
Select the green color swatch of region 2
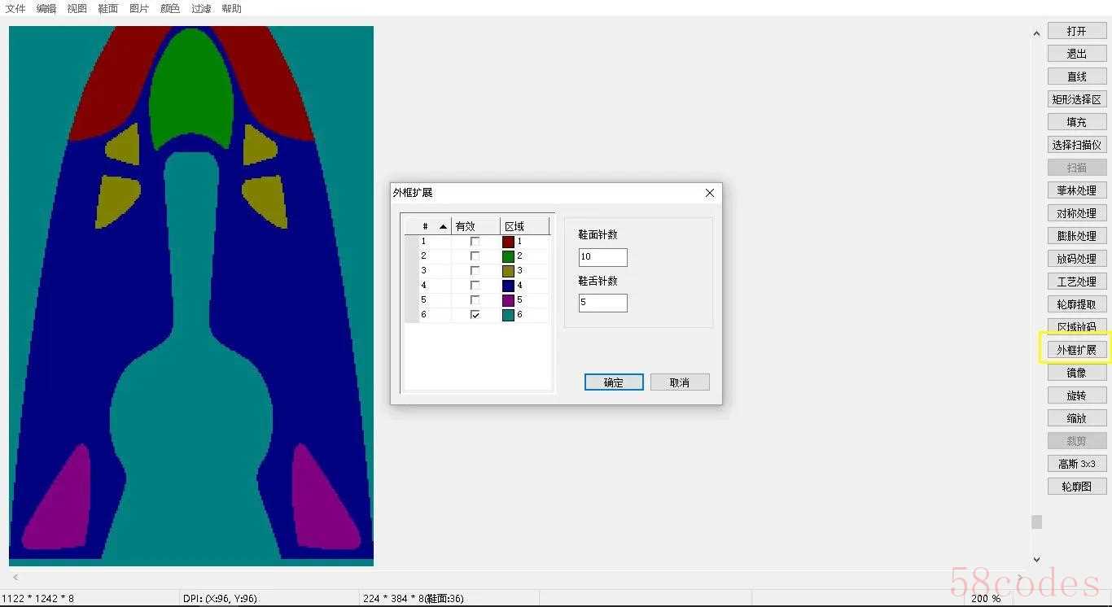click(508, 256)
